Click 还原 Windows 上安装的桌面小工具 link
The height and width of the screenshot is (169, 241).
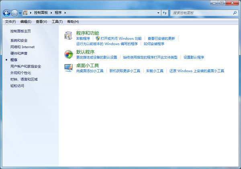197,71
